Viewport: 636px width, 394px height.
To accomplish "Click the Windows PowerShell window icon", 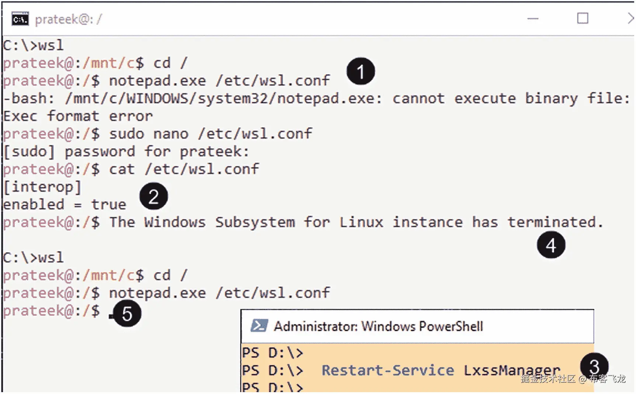I will point(259,326).
